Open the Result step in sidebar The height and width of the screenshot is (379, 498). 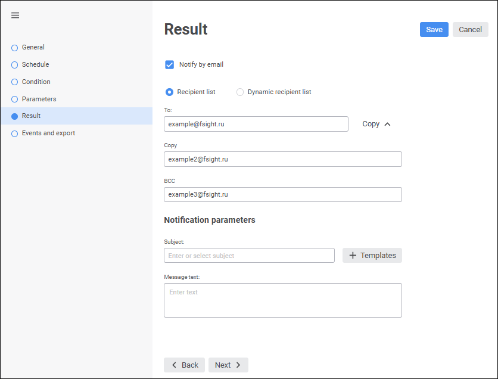click(x=31, y=116)
